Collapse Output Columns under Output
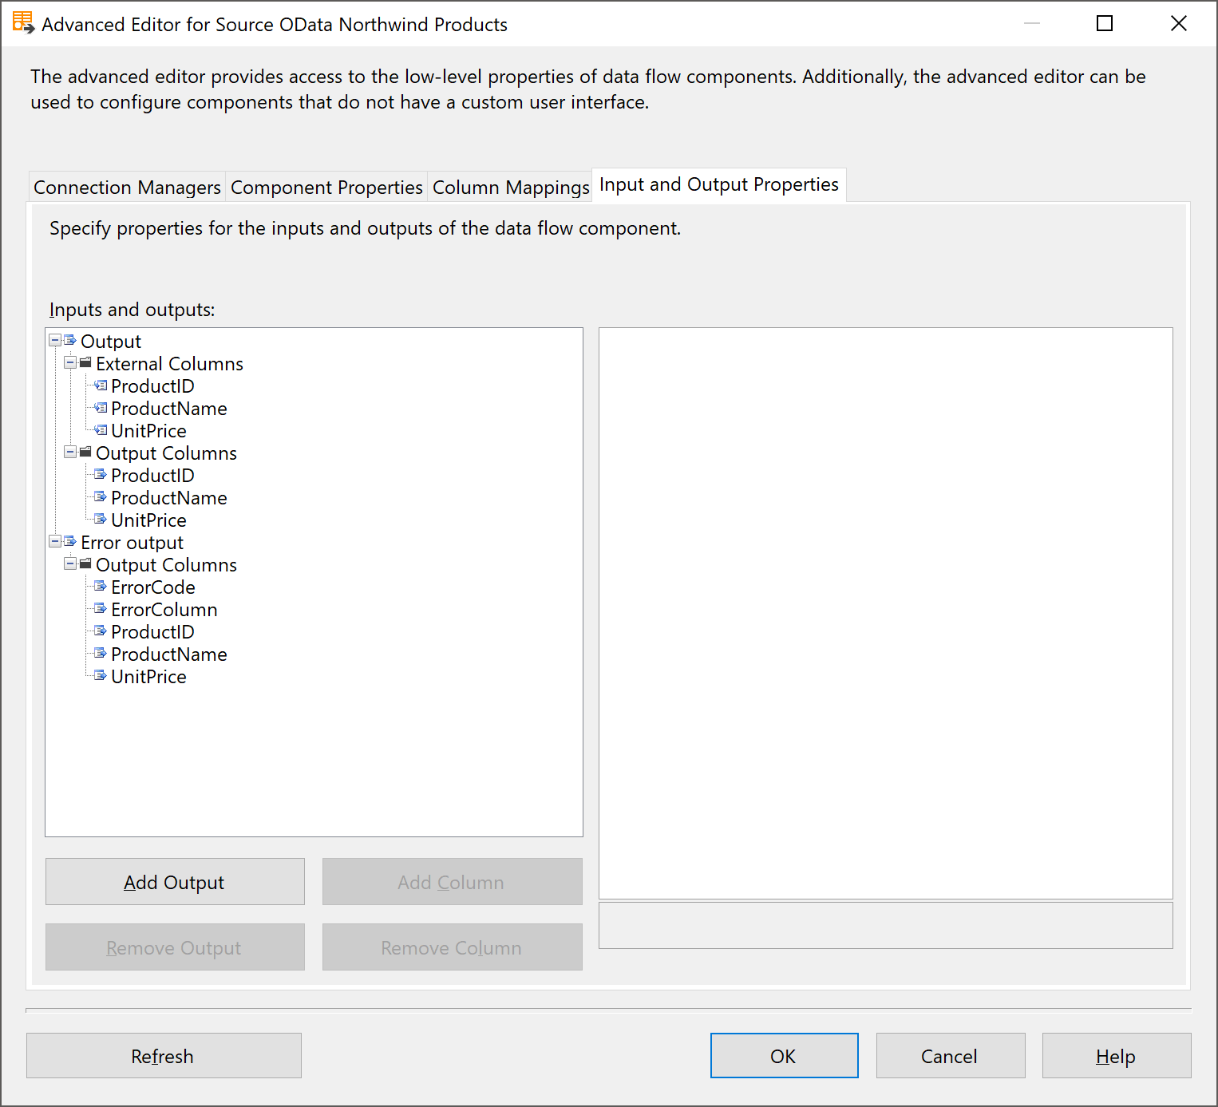Screen dimensions: 1218x1107 tap(70, 453)
